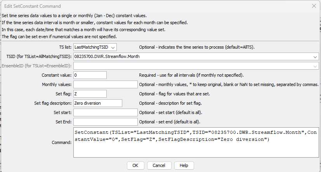The width and height of the screenshot is (321, 172).
Task: Click the 'Required - use for all intervals' note
Action: (x=191, y=75)
